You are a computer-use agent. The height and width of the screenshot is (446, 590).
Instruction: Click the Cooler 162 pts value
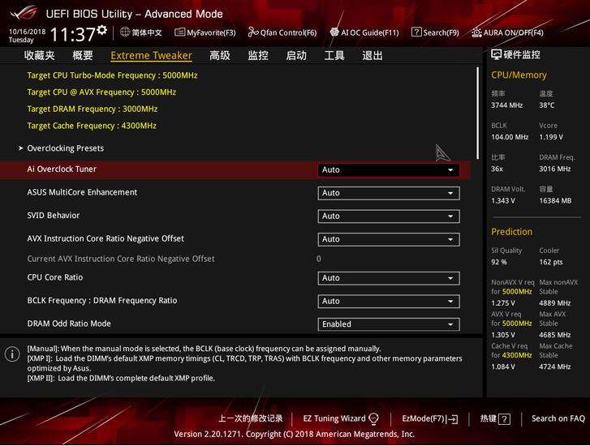click(551, 262)
